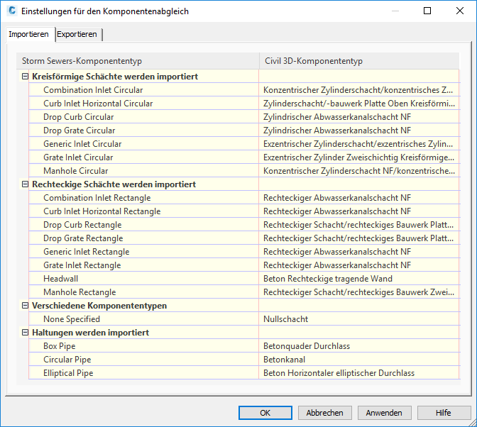
Task: Apply changes with the Anwenden button
Action: [x=384, y=413]
